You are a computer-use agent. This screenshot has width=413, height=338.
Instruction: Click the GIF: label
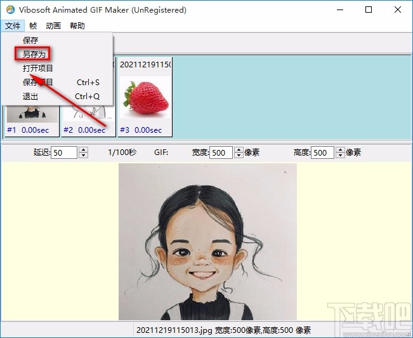[x=161, y=152]
